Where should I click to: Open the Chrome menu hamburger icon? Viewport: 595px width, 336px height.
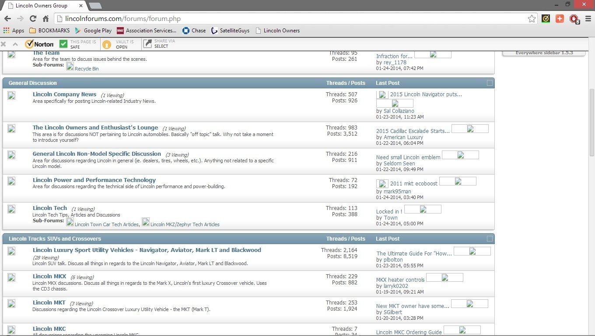tap(588, 18)
